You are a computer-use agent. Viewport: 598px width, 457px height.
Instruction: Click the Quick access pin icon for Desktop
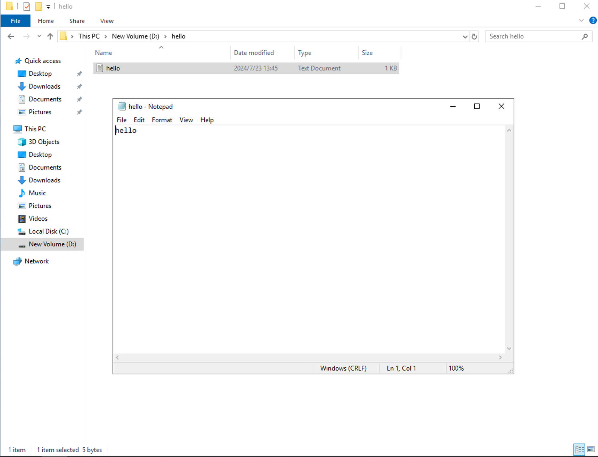pyautogui.click(x=79, y=73)
